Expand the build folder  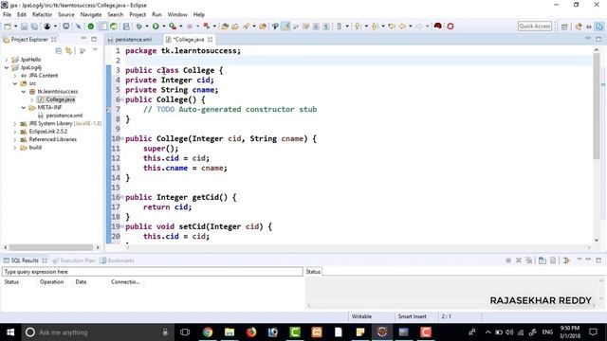15,148
